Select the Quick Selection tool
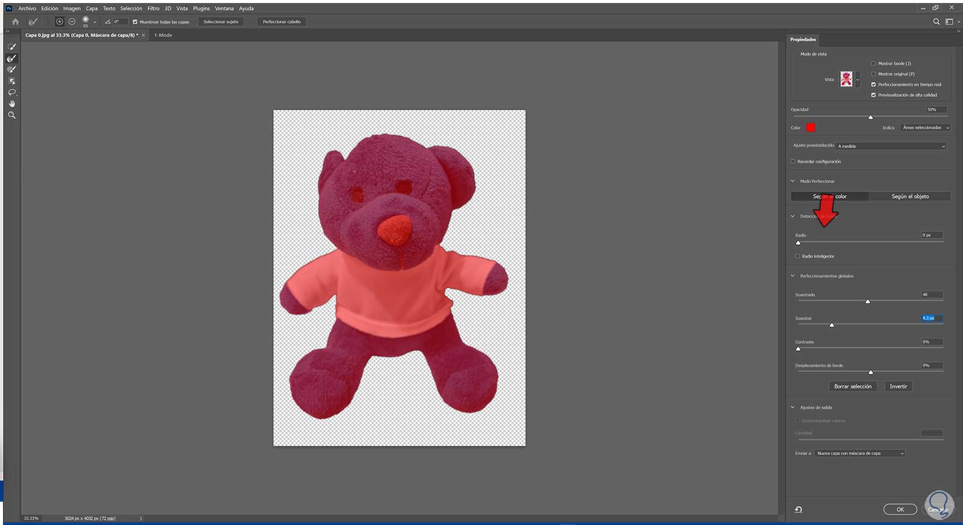Screen dimensions: 963x525 pos(11,47)
